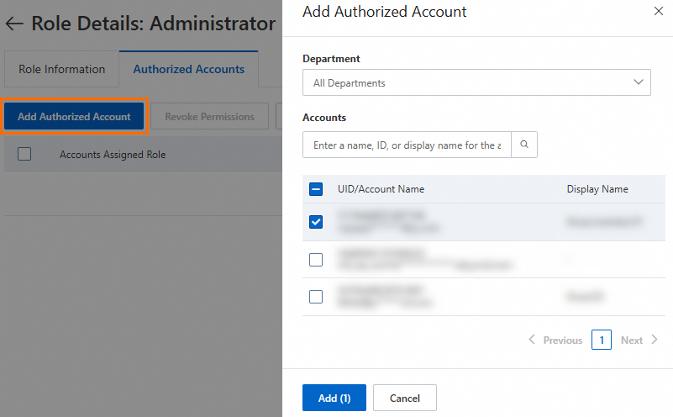This screenshot has width=673, height=417.
Task: Click the Add Authorized Account button
Action: (74, 116)
